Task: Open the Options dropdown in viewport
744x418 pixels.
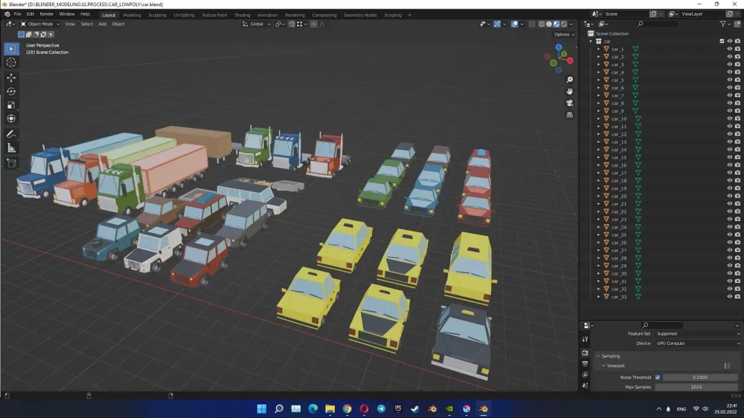Action: click(x=564, y=35)
